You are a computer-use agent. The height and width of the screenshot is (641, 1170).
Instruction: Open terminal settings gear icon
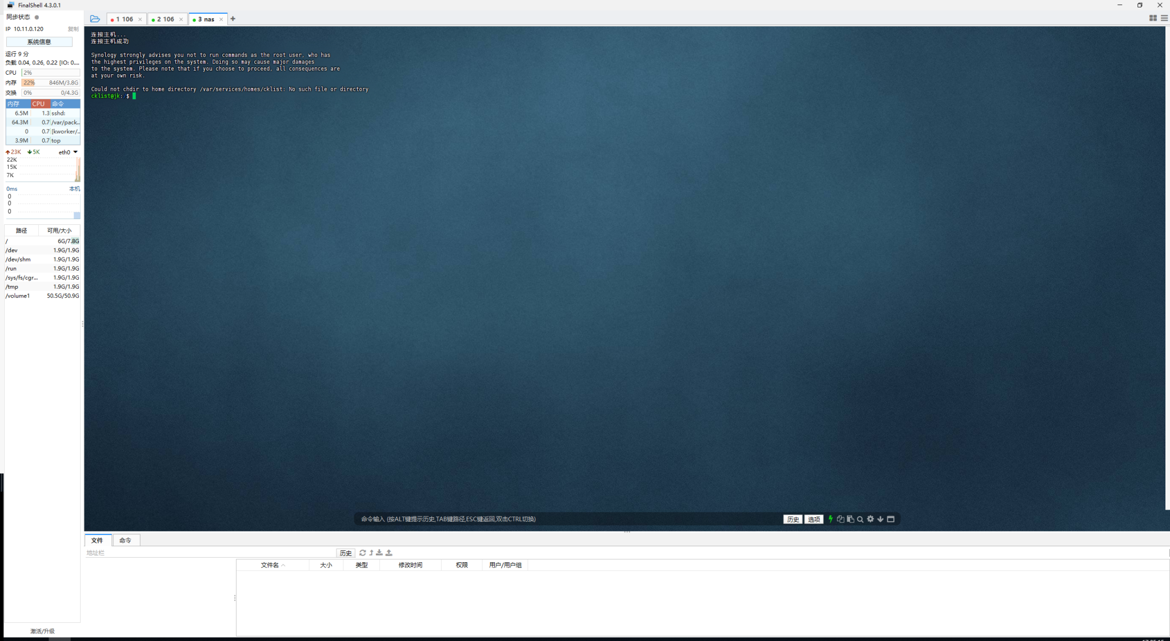click(x=870, y=519)
